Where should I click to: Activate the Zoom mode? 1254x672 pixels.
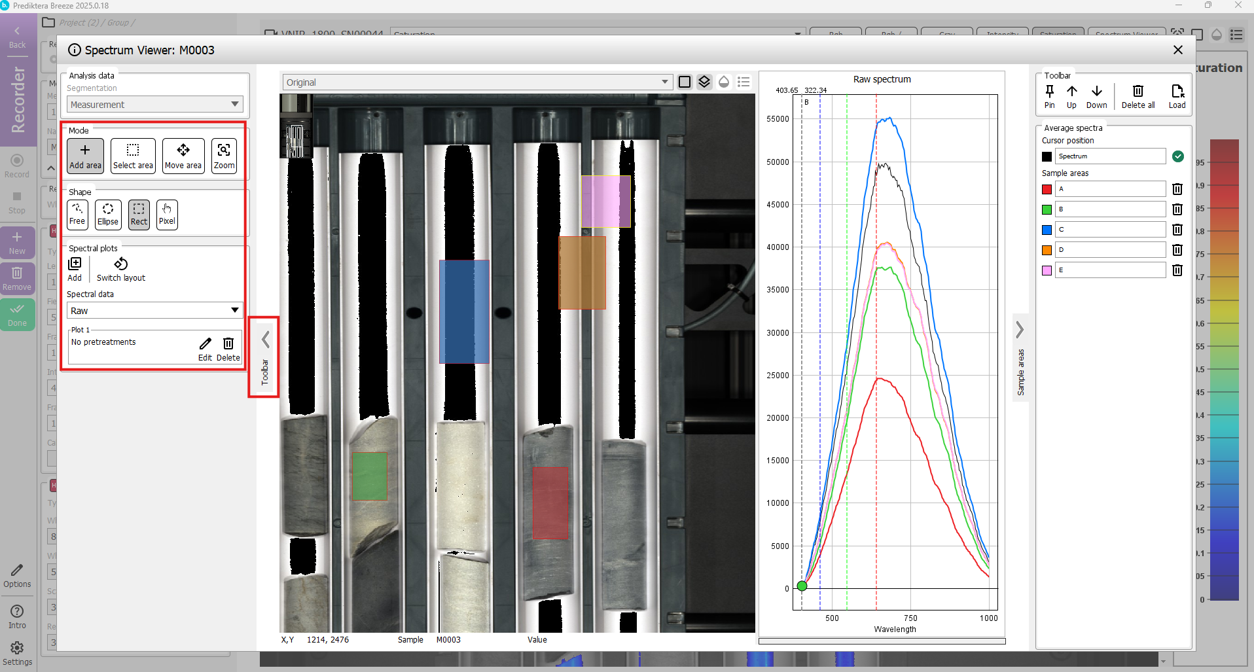pyautogui.click(x=224, y=156)
